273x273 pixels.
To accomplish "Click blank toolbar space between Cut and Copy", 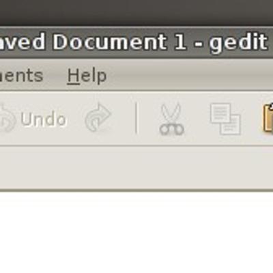I will (197, 119).
